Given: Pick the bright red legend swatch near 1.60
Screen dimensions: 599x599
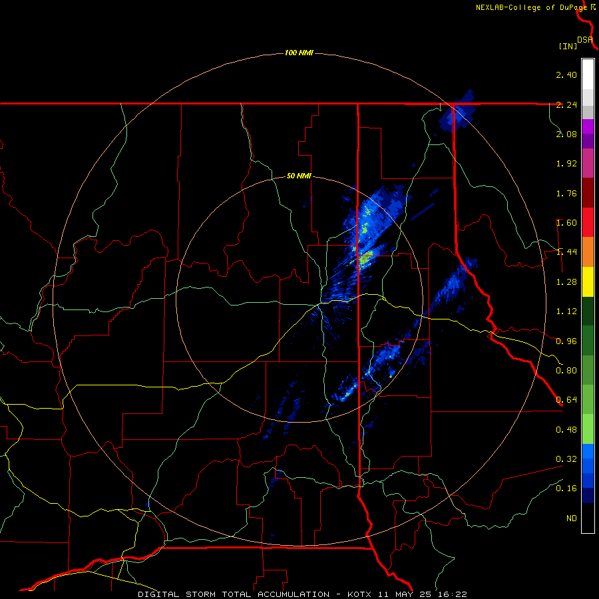Looking at the screenshot, I should click(588, 222).
